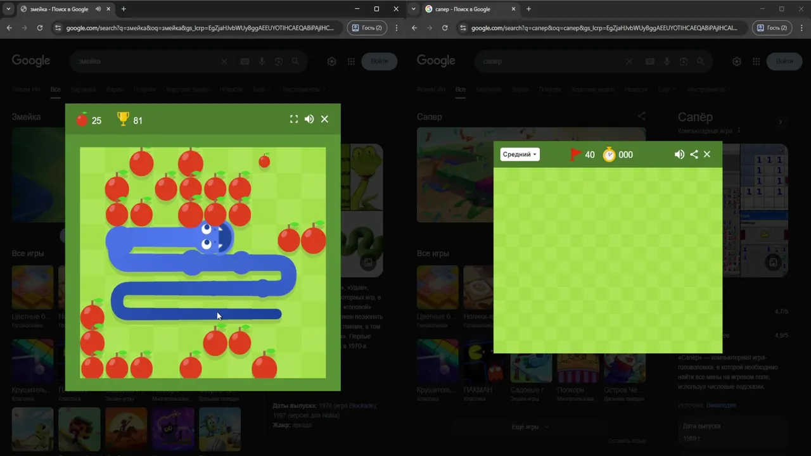Open Гость profile in сапер window
The width and height of the screenshot is (811, 456).
pyautogui.click(x=772, y=28)
